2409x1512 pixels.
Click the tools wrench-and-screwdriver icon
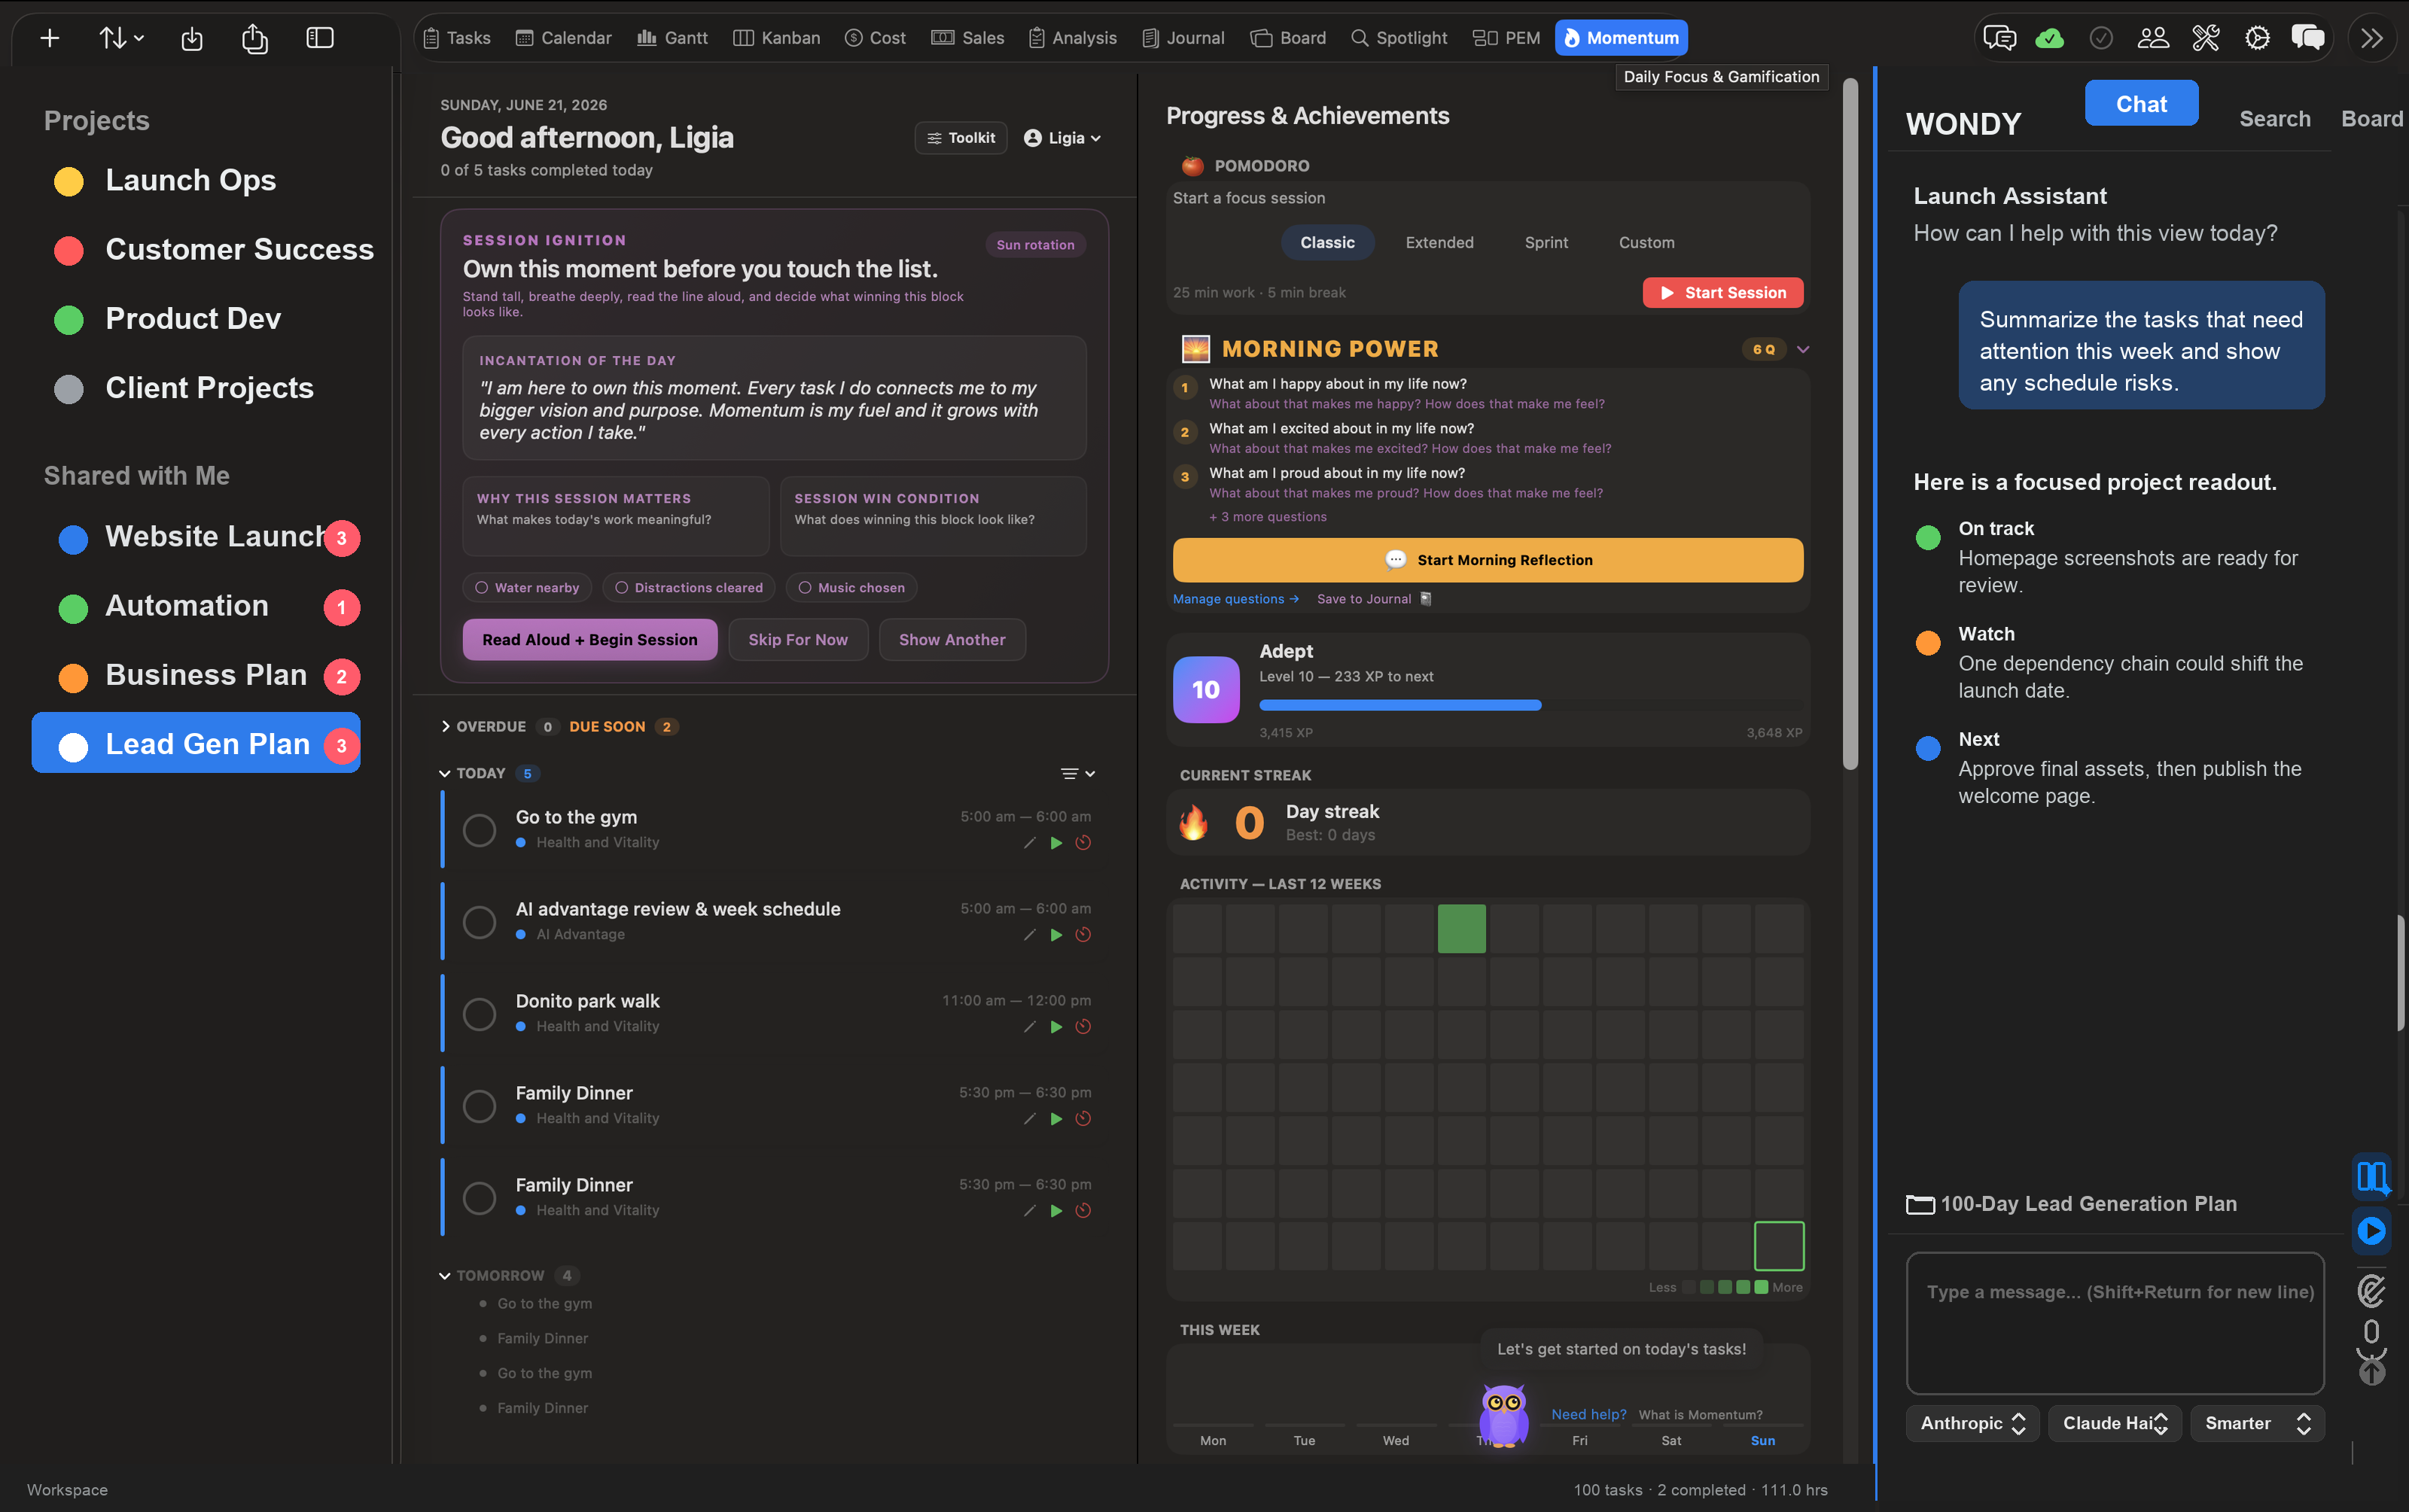pos(2205,38)
